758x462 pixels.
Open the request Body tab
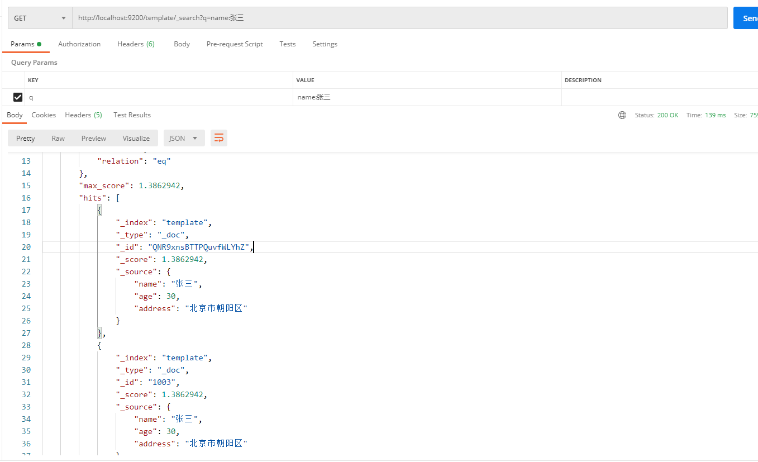(182, 44)
